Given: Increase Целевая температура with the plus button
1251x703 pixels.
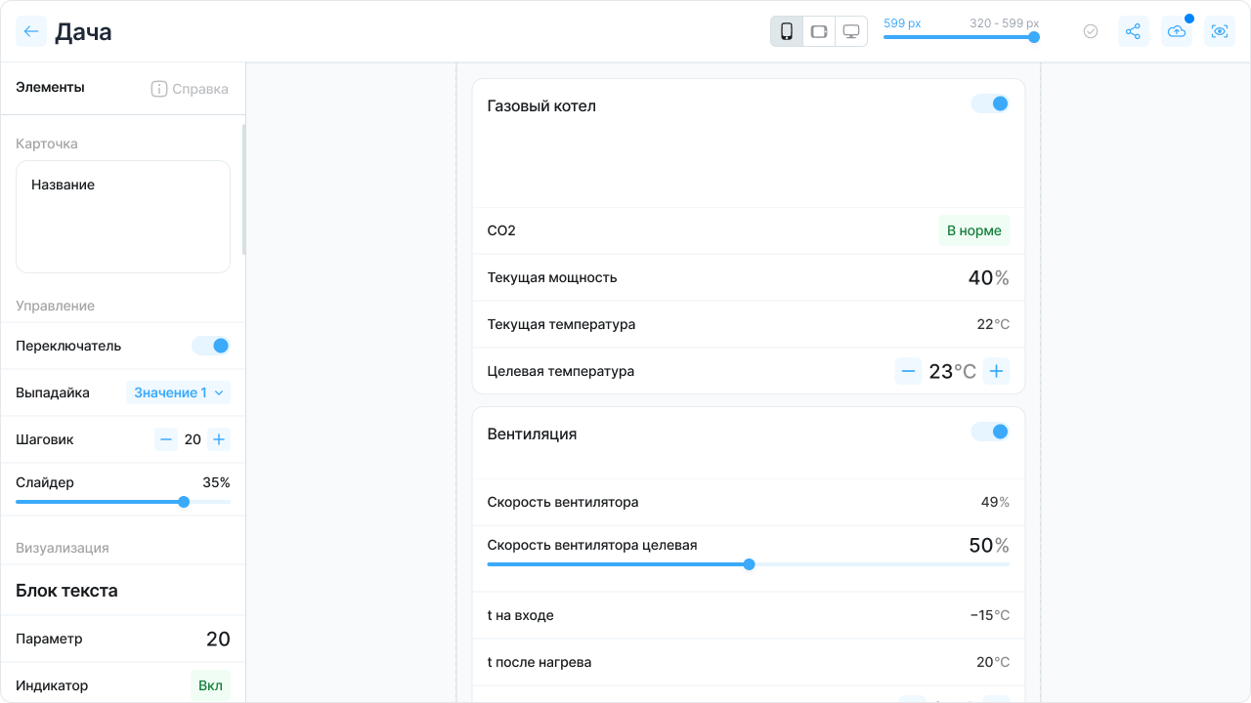Looking at the screenshot, I should pos(996,371).
